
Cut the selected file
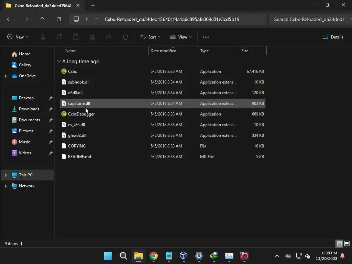tap(43, 37)
